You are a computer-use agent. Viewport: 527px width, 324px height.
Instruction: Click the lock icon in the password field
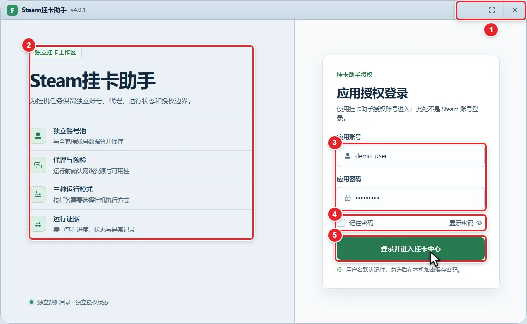point(348,198)
